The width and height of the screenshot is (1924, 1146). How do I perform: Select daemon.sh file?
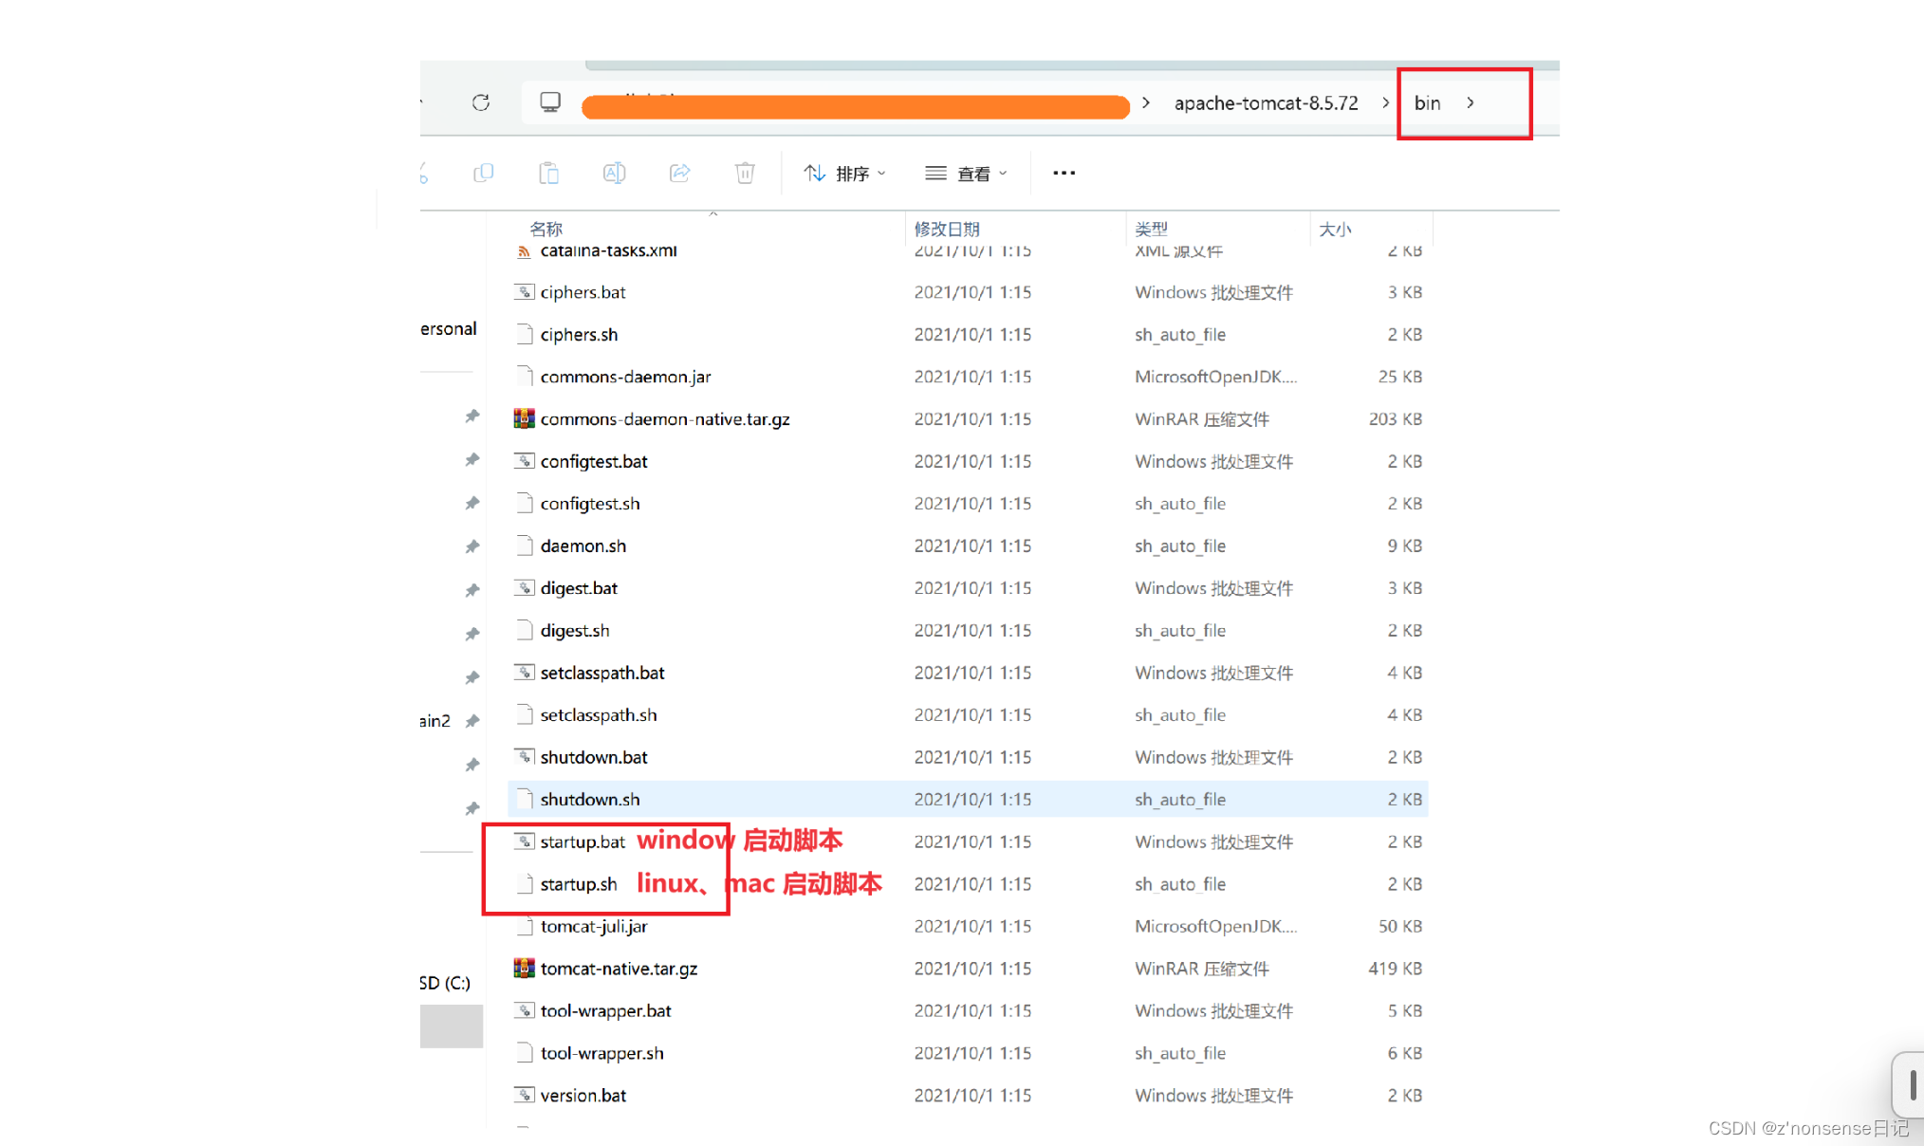point(583,545)
